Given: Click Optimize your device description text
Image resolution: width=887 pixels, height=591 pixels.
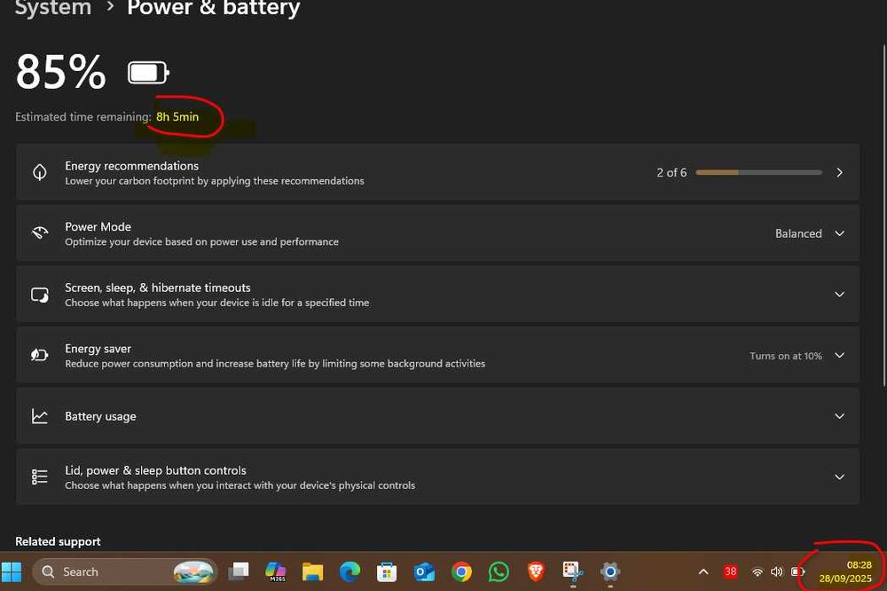Looking at the screenshot, I should (x=201, y=241).
